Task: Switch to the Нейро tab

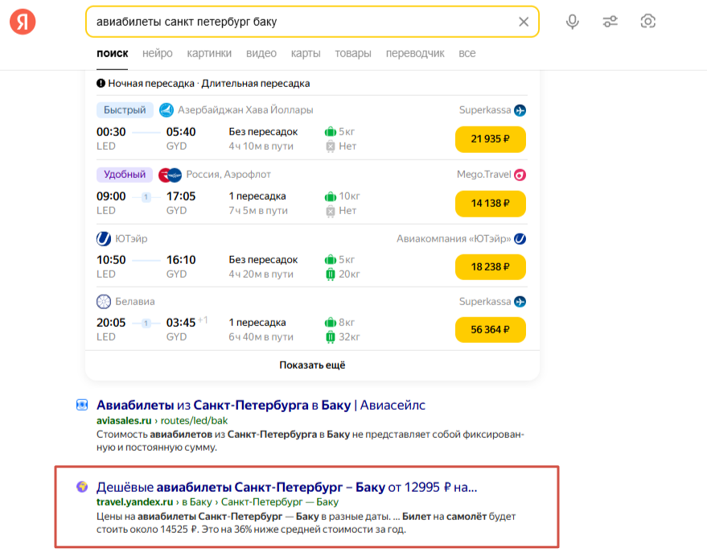Action: click(x=158, y=53)
